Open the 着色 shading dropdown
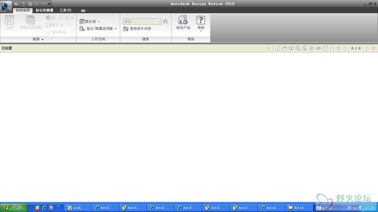 [54, 25]
